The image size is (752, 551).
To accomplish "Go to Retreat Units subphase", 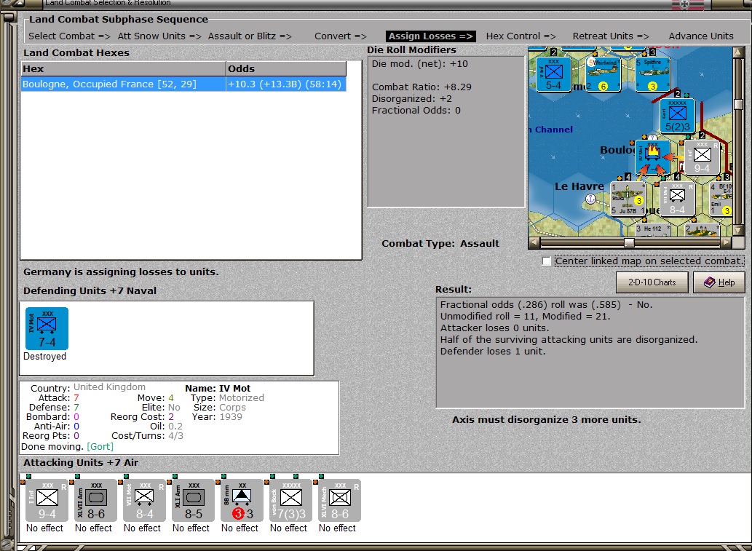I will (611, 36).
